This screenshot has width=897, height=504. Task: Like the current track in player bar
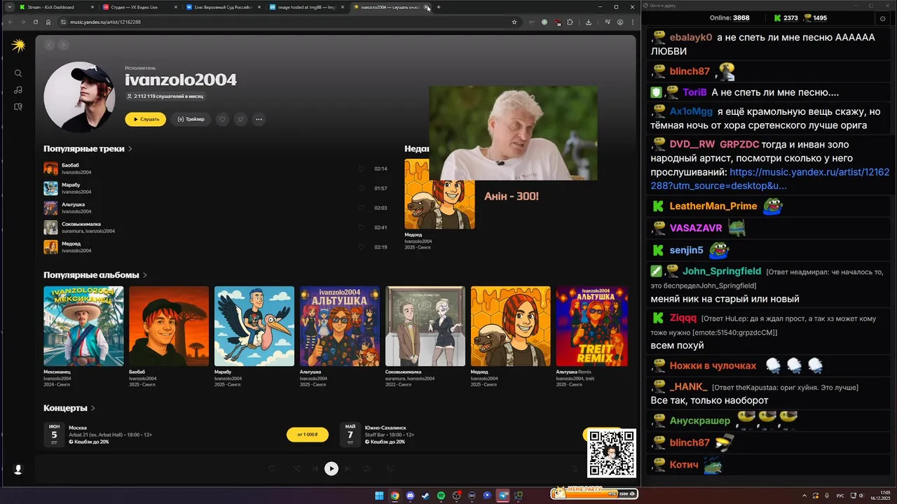coord(272,469)
